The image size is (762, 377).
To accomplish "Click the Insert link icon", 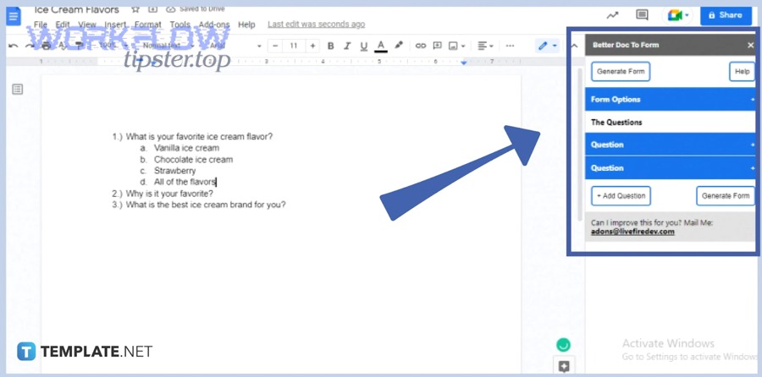I will (x=421, y=46).
